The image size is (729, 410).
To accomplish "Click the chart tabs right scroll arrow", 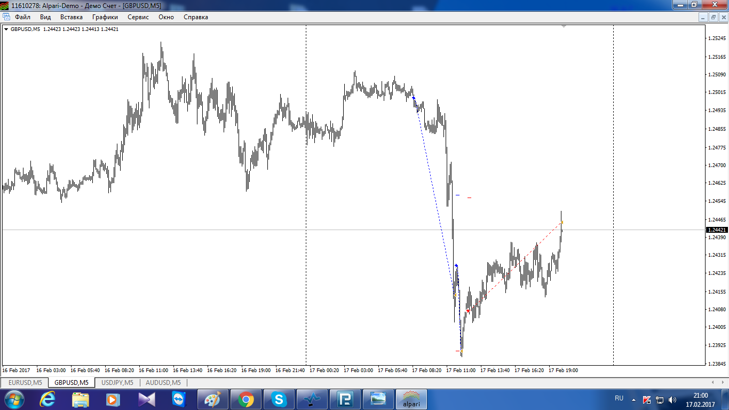I will click(723, 382).
